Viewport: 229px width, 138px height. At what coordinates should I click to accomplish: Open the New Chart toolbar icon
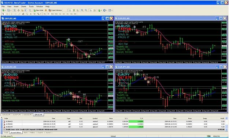click(x=3, y=10)
